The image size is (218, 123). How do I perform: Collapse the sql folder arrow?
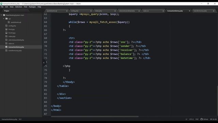(4, 18)
